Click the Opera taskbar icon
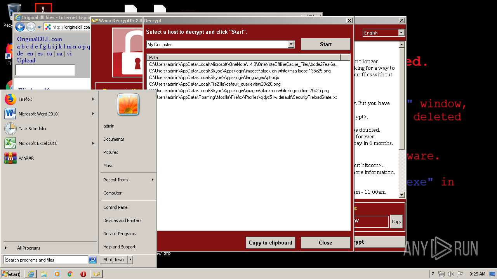Image resolution: width=497 pixels, height=279 pixels. [83, 274]
